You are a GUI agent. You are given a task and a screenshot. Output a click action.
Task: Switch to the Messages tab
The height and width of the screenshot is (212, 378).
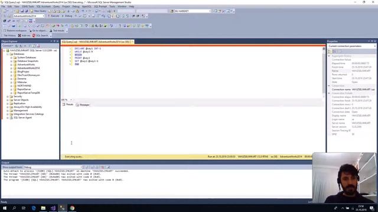[83, 105]
